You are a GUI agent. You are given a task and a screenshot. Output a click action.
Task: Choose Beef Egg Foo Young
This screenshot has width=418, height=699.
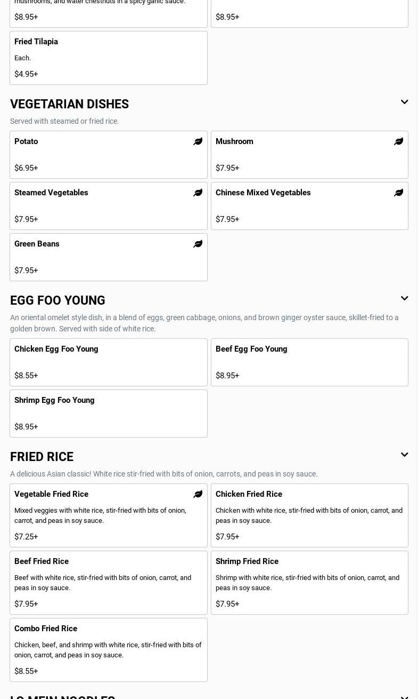309,362
